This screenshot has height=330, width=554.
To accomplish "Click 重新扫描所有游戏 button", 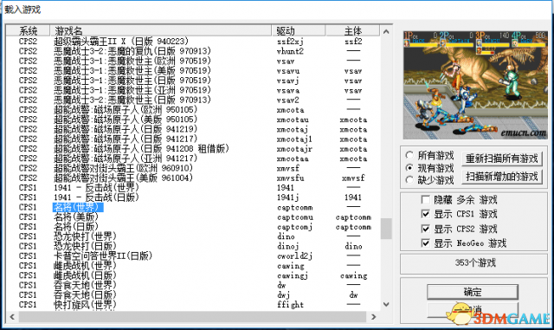I will coord(501,159).
